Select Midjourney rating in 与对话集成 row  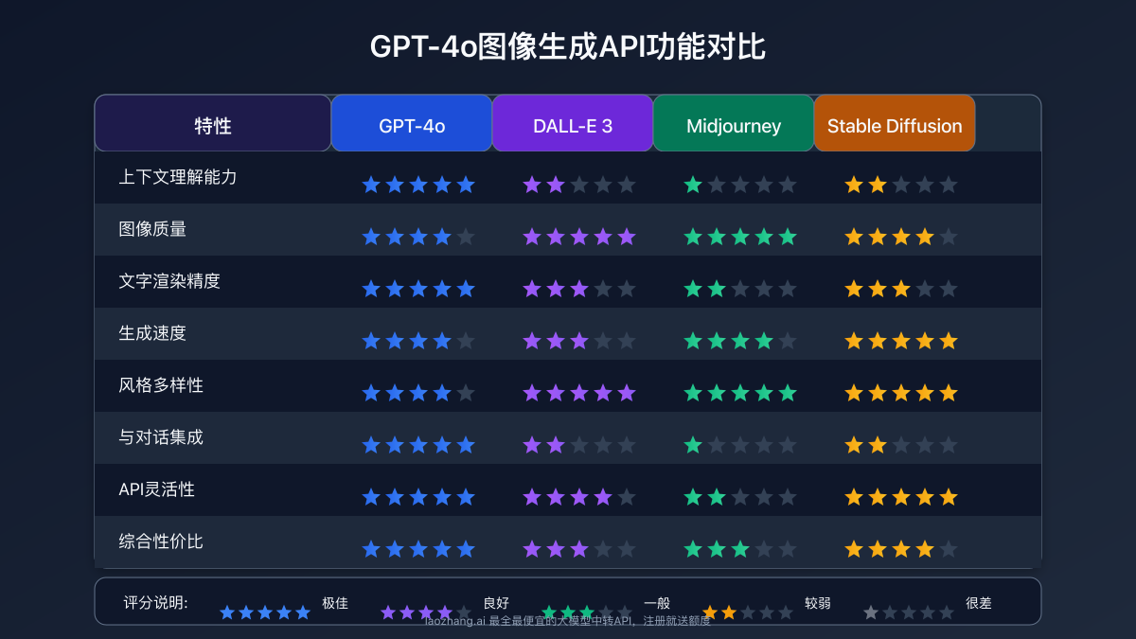[740, 445]
